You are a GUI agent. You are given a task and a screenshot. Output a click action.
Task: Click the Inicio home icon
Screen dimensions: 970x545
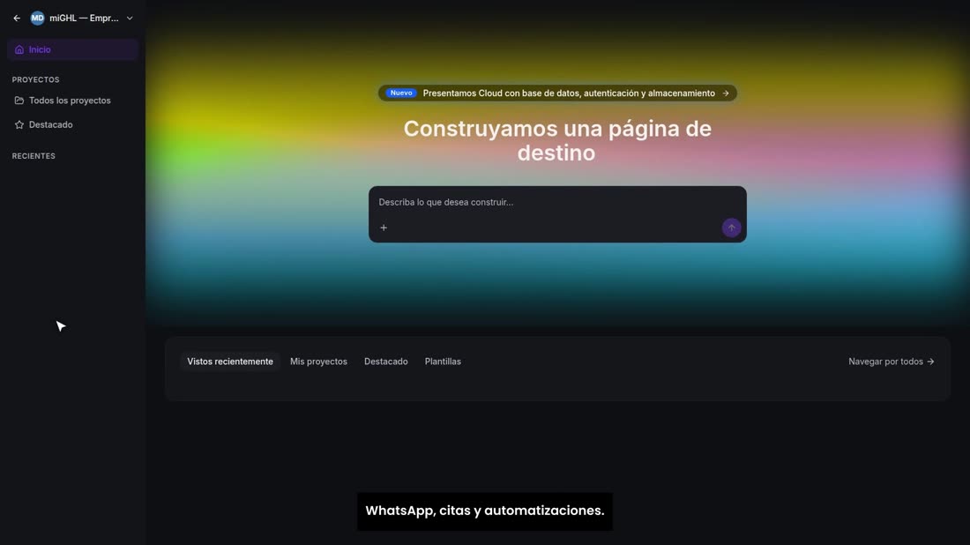pyautogui.click(x=19, y=49)
